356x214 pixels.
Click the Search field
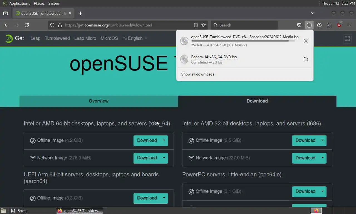244,25
